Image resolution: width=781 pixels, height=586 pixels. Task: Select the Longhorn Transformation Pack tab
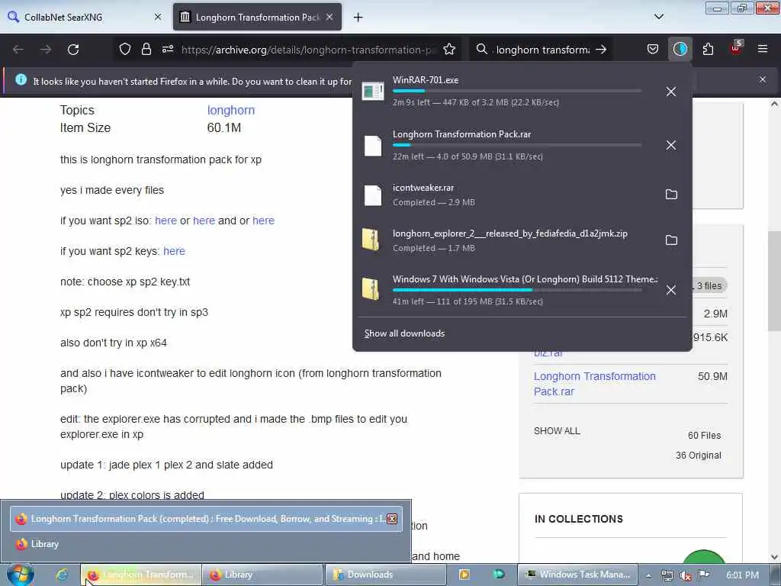pyautogui.click(x=257, y=17)
